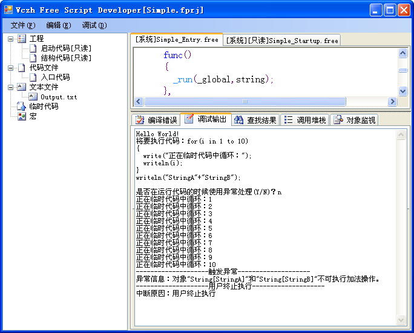This screenshot has height=333, width=414.
Task: Switch to the 编译错误 tab
Action: [x=156, y=120]
